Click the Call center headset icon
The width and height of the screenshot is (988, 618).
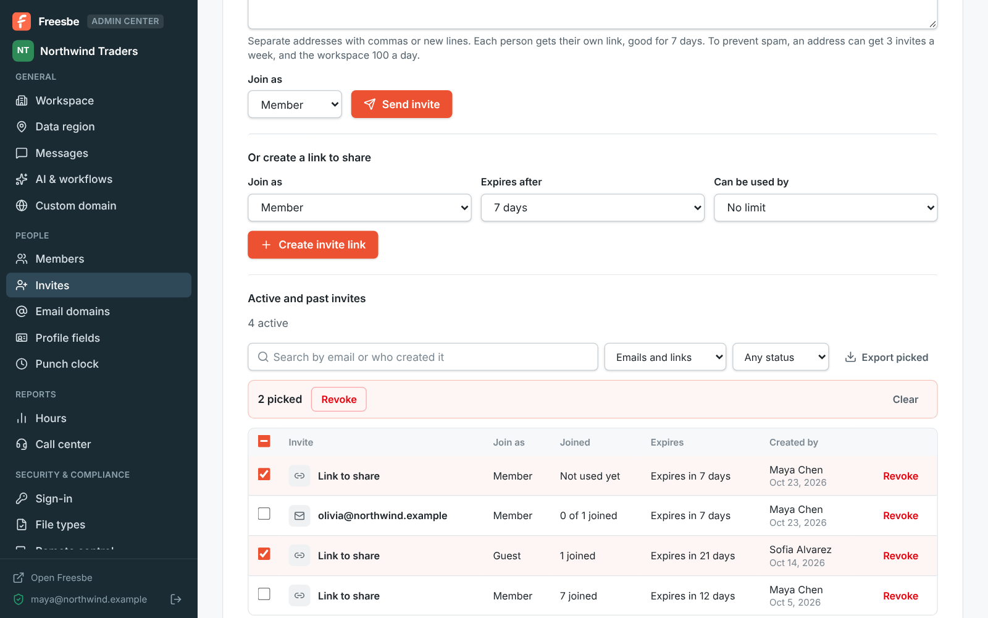coord(22,444)
